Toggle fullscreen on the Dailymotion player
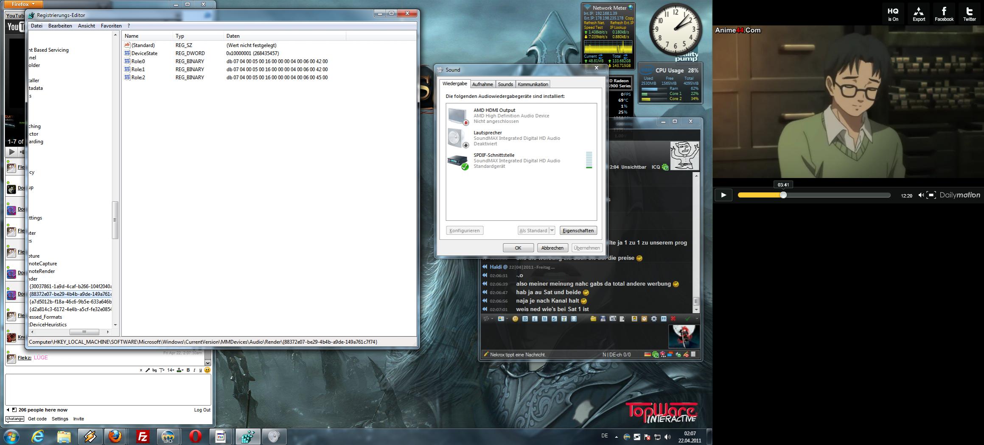 click(931, 195)
